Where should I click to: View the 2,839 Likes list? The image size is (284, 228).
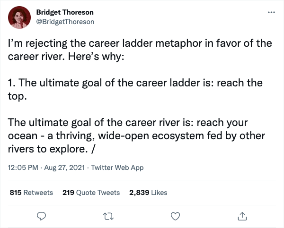[x=148, y=193]
